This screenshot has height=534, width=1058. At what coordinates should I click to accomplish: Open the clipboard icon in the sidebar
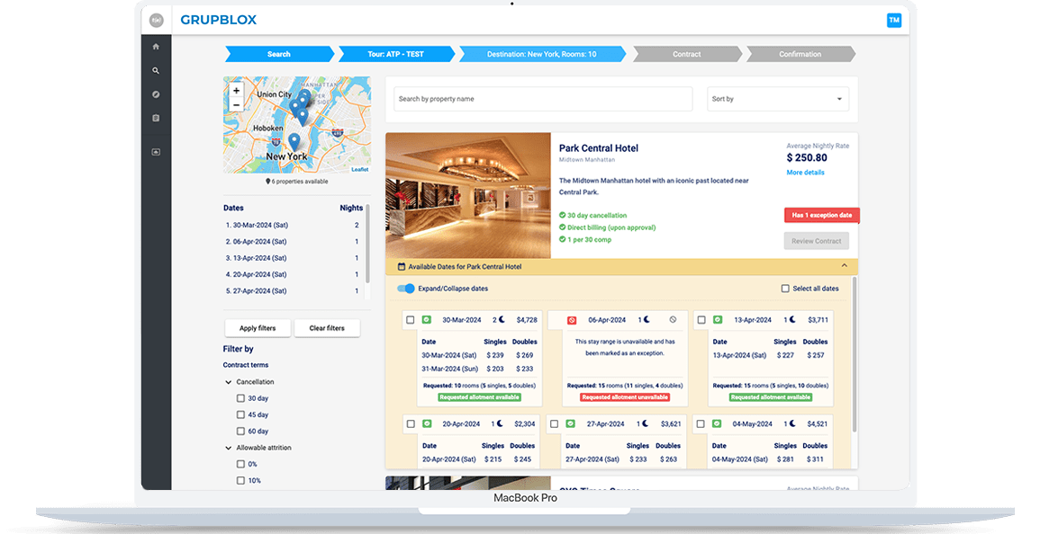point(156,118)
